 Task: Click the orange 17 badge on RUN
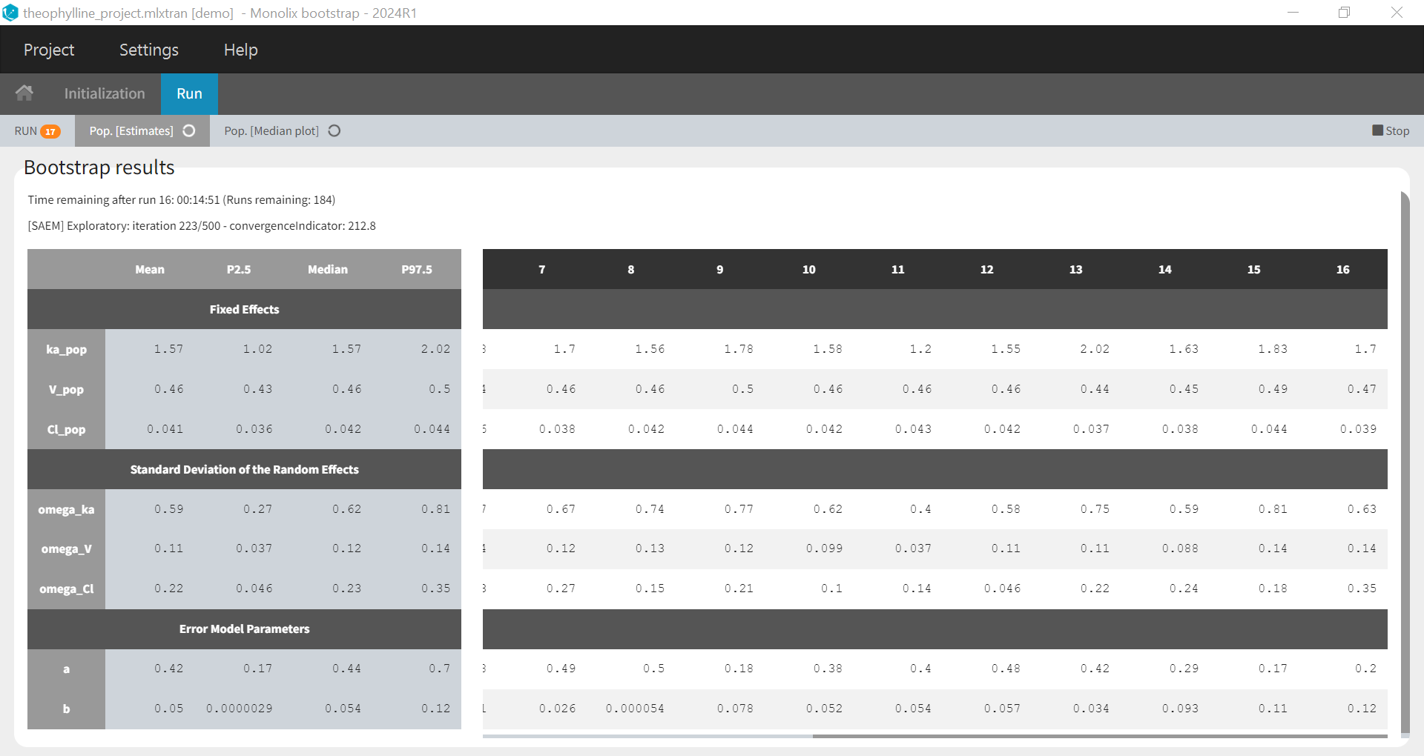coord(50,131)
